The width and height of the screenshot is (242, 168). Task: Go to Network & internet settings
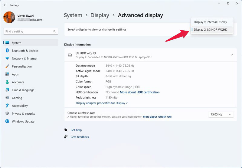pos(31,59)
